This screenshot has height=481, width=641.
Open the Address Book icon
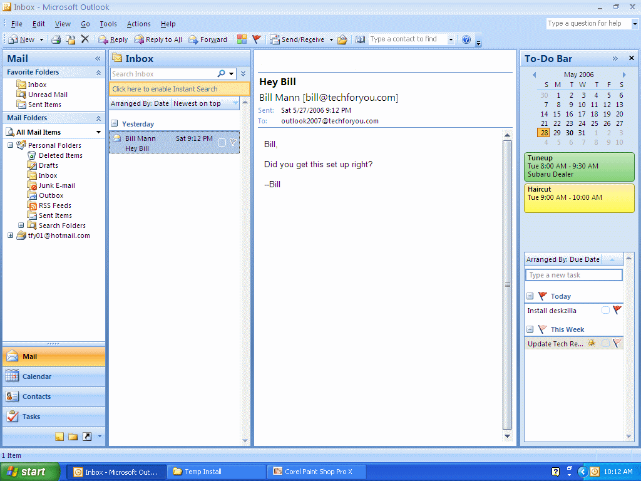coord(360,39)
